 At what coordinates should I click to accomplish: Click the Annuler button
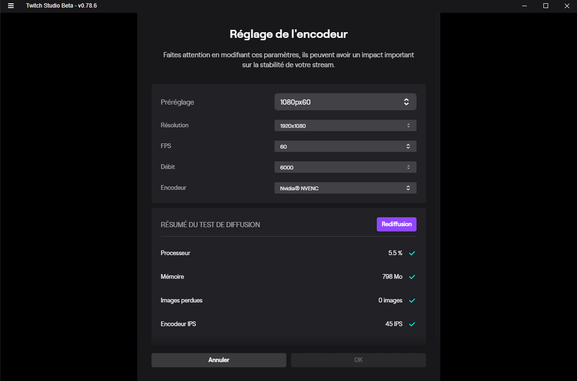tap(219, 360)
